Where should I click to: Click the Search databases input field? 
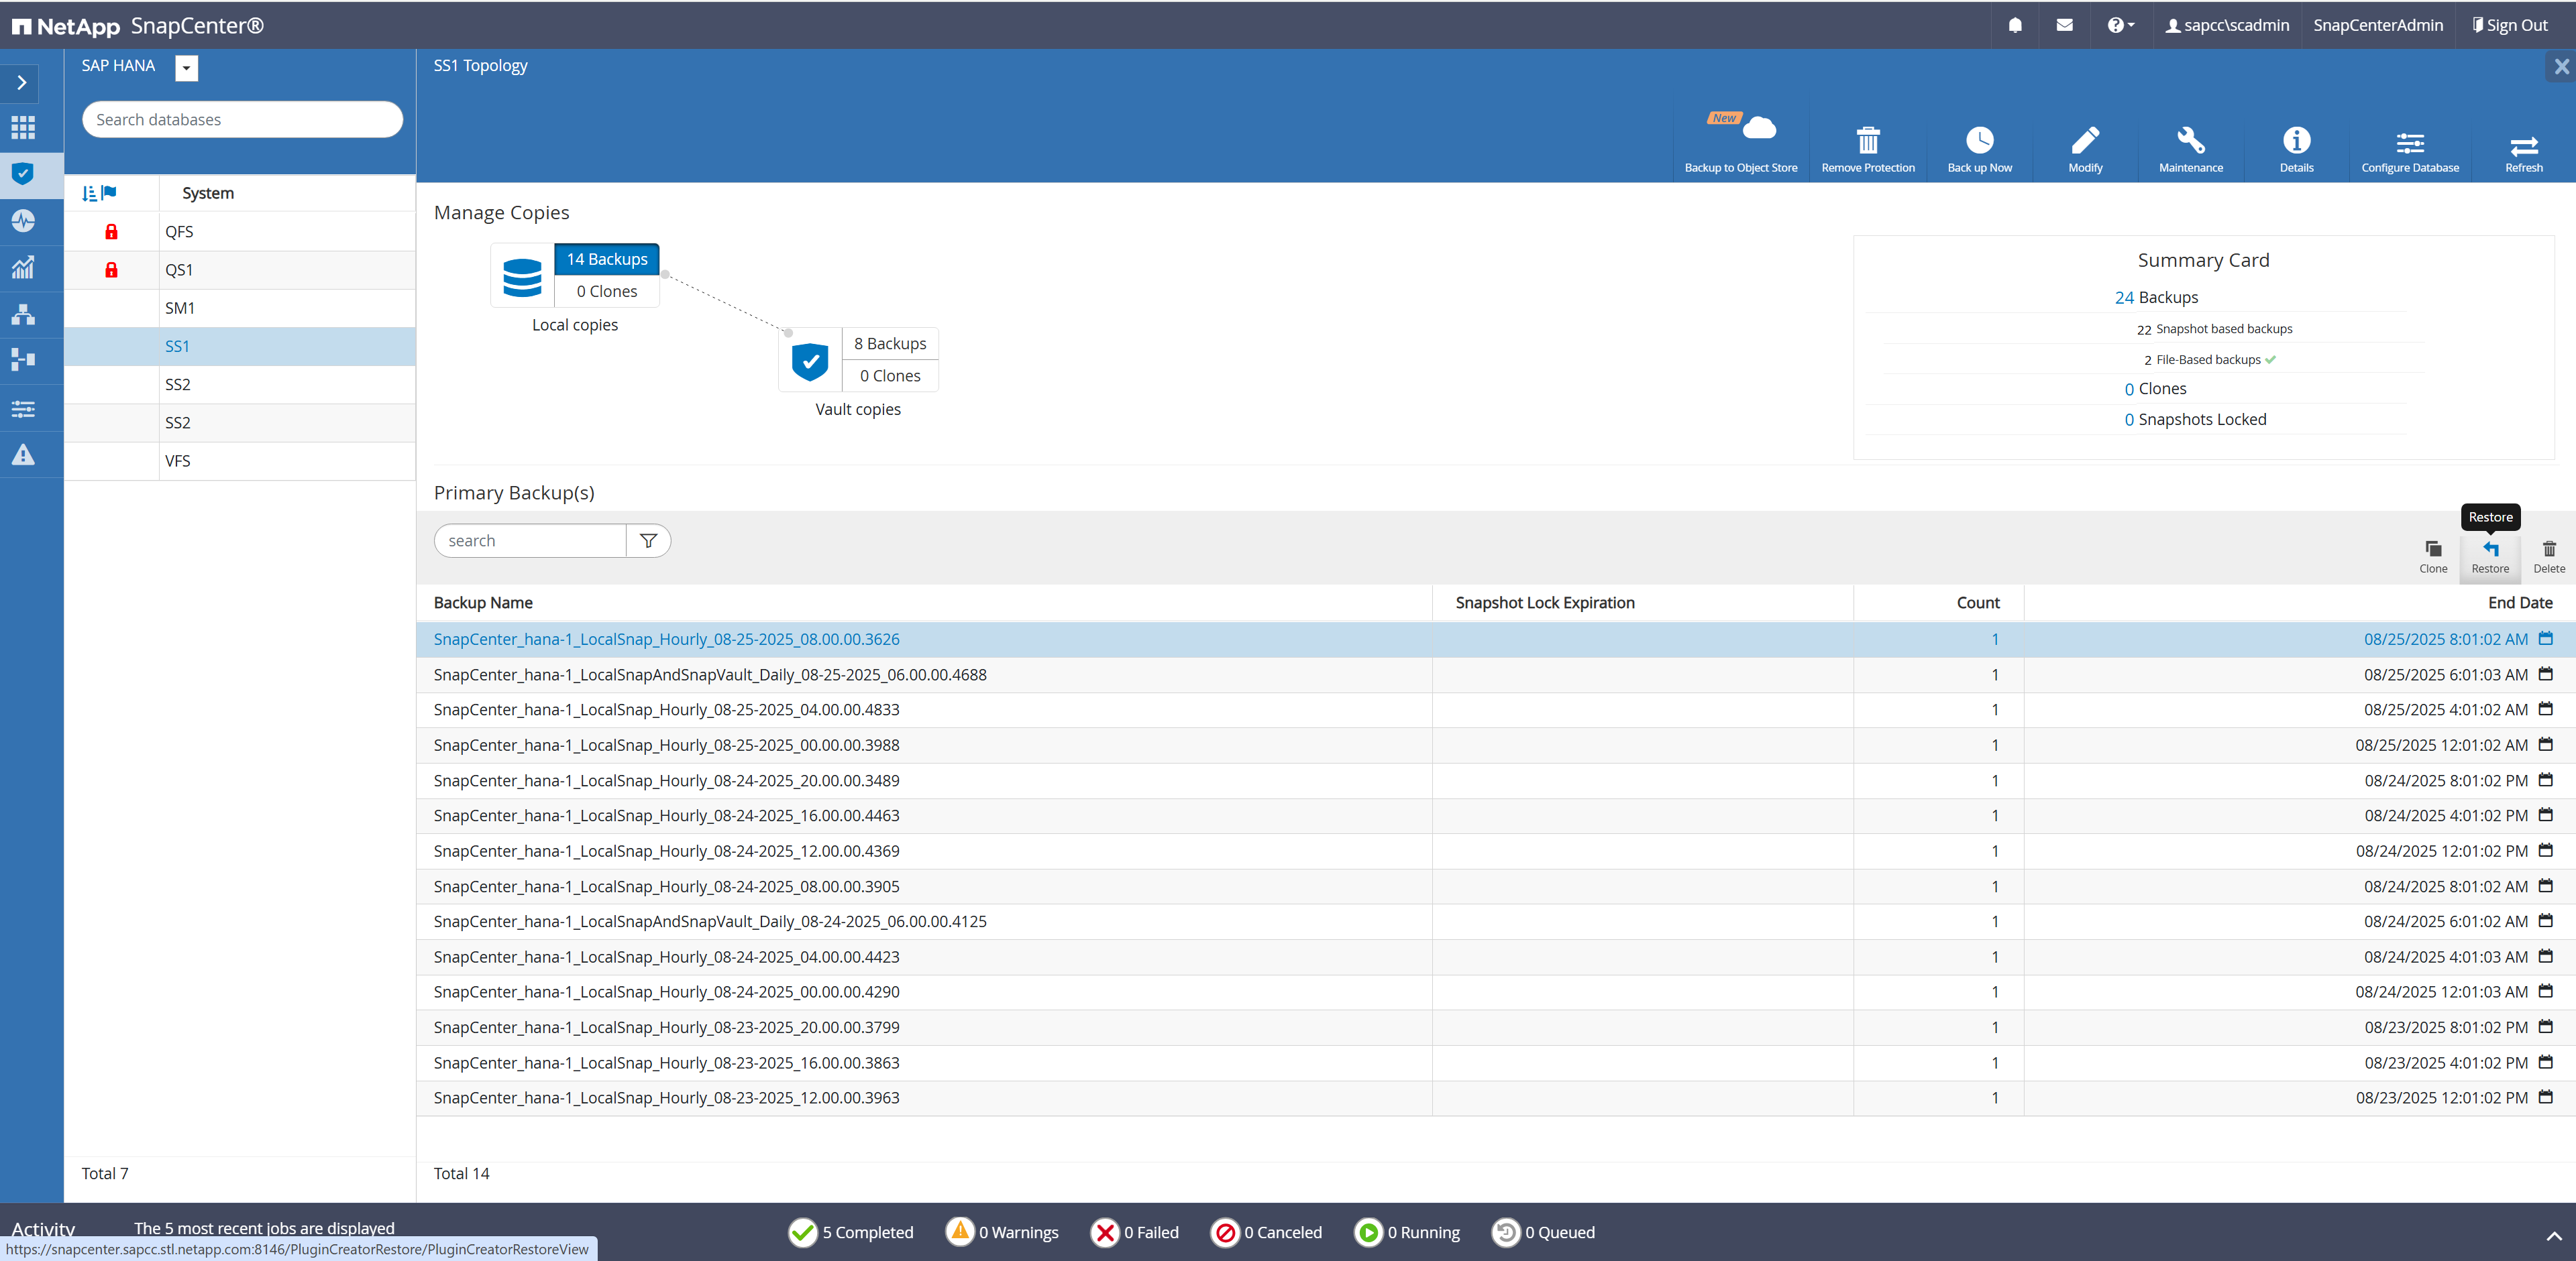[241, 120]
